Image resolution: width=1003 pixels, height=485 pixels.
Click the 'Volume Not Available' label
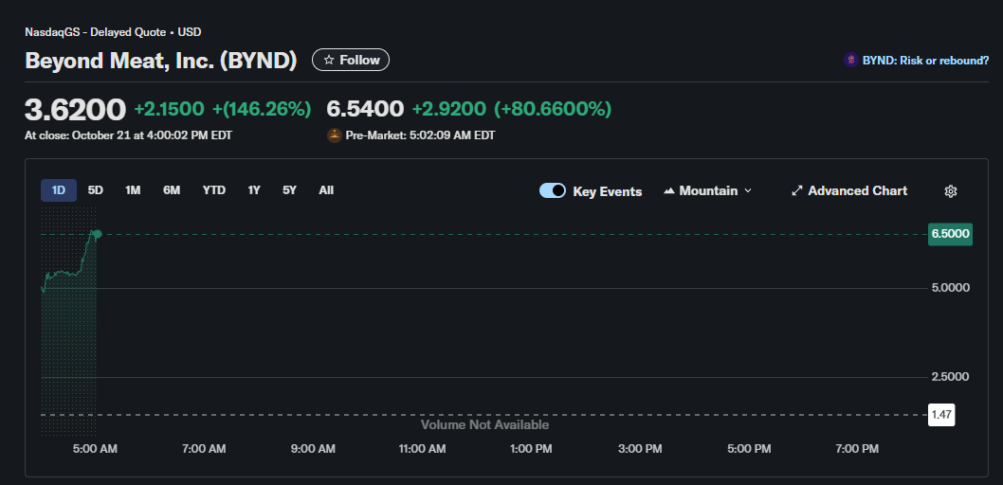click(x=484, y=425)
